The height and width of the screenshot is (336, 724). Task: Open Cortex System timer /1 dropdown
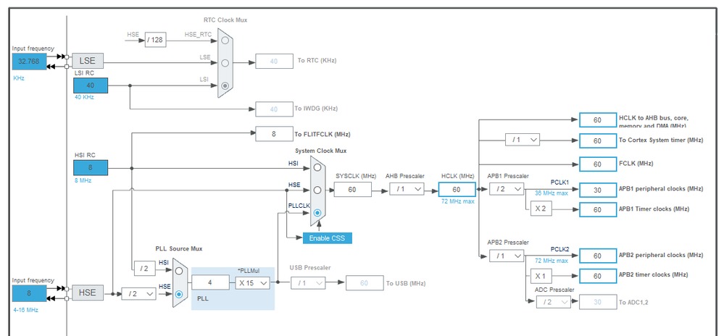523,139
